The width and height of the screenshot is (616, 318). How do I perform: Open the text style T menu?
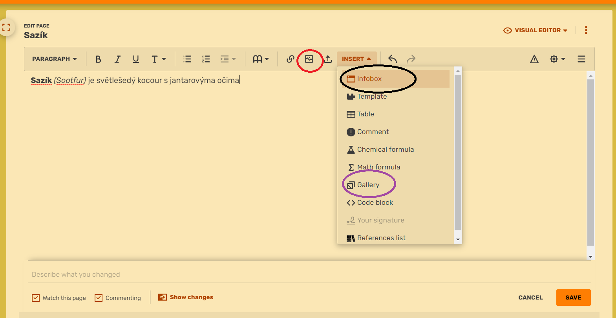pyautogui.click(x=159, y=59)
